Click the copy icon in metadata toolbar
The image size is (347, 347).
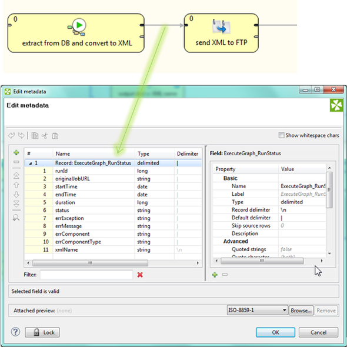[x=35, y=135]
